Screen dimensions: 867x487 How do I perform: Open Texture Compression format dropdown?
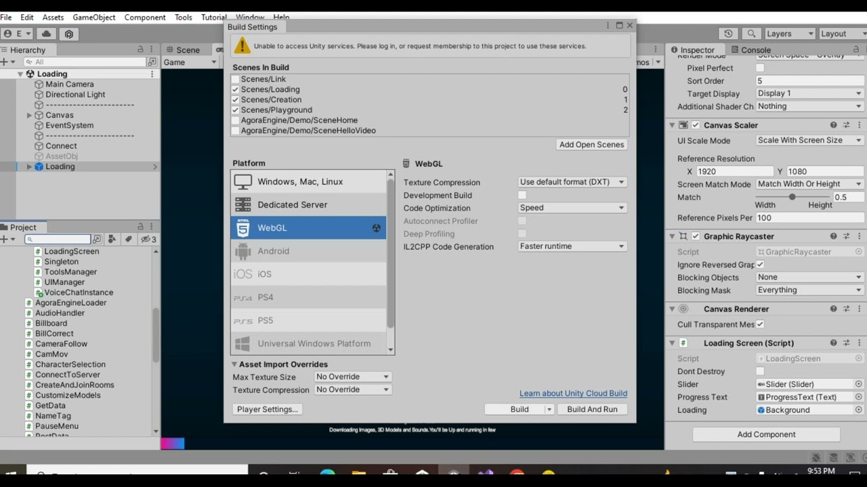[x=572, y=182]
